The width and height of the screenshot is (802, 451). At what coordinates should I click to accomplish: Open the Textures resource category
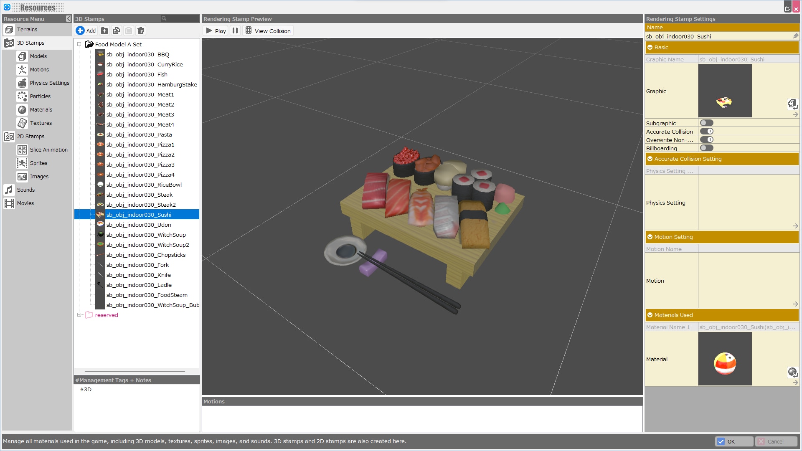tap(41, 123)
